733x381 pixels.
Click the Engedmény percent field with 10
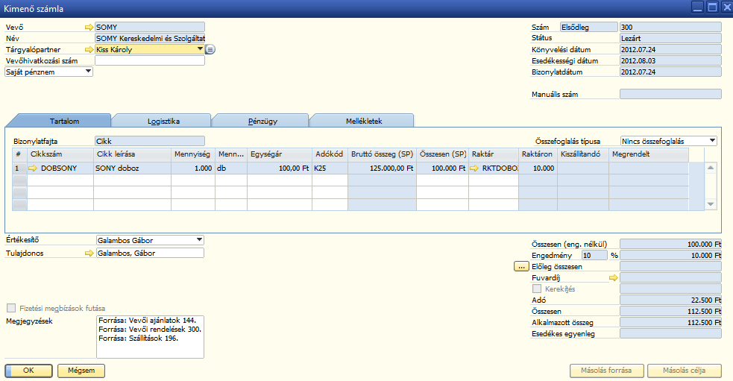coord(594,255)
